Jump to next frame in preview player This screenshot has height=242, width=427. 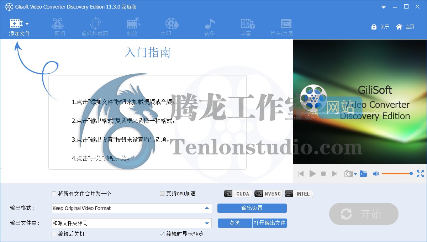point(334,174)
